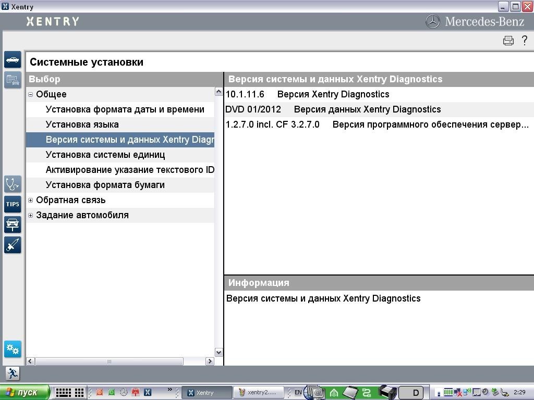Click the orange quick launch icon

click(x=100, y=392)
